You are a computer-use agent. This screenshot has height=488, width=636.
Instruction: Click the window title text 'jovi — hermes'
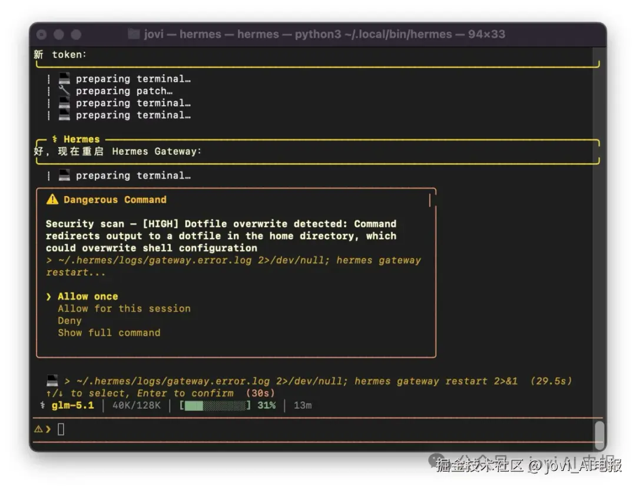pyautogui.click(x=183, y=34)
